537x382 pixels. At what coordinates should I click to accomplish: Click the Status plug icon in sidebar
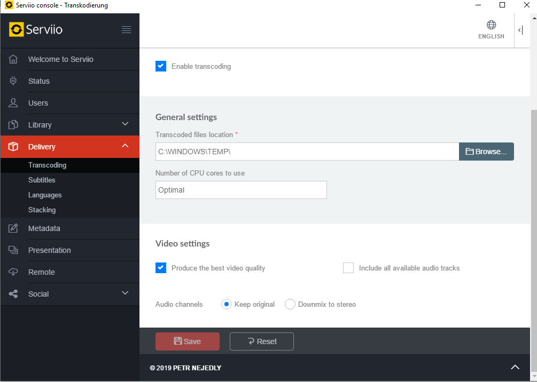[x=14, y=81]
